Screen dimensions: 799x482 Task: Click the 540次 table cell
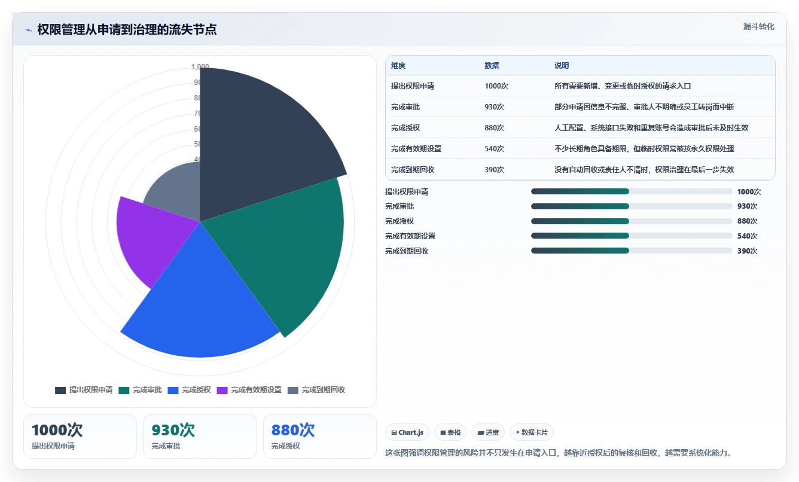(495, 149)
